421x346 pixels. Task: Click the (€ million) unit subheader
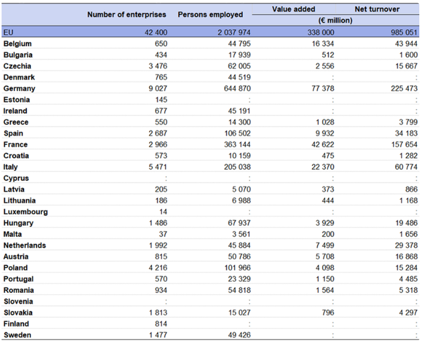point(335,20)
